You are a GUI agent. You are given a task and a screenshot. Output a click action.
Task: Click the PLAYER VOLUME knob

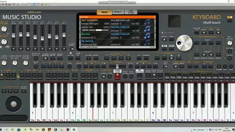pyautogui.click(x=26, y=63)
